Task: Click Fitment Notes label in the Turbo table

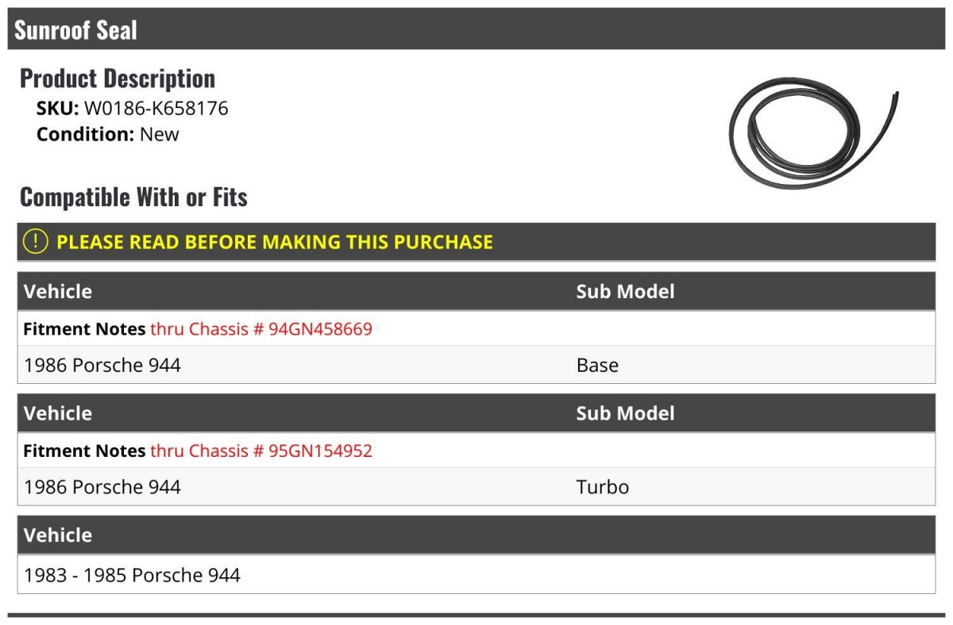Action: coord(84,451)
